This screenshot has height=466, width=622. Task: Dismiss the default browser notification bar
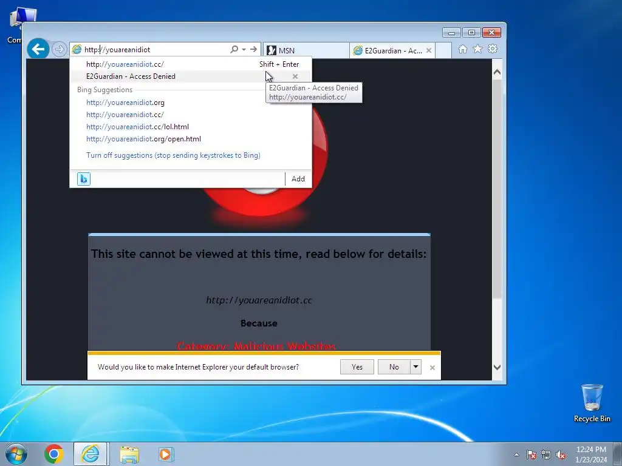coord(432,368)
